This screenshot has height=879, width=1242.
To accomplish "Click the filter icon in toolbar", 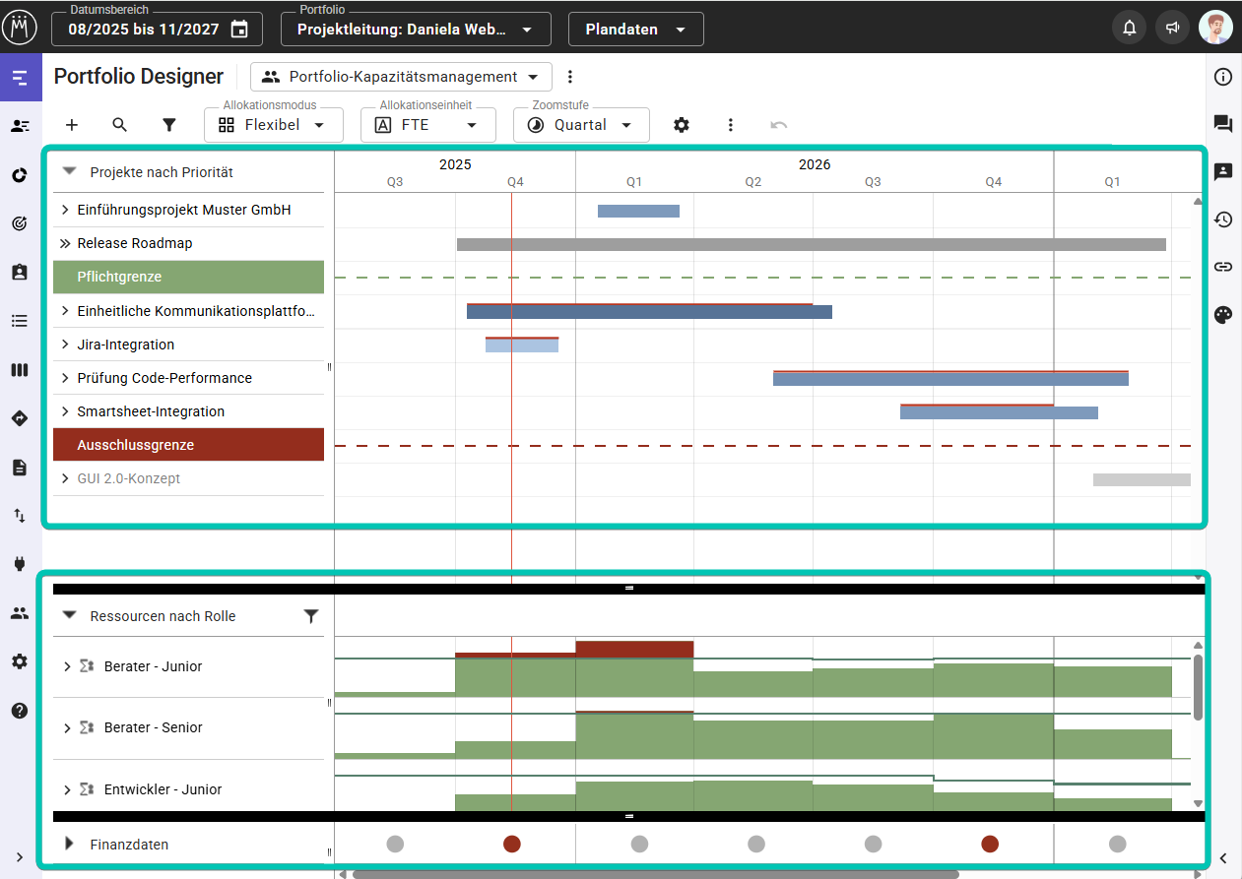I will [x=169, y=125].
